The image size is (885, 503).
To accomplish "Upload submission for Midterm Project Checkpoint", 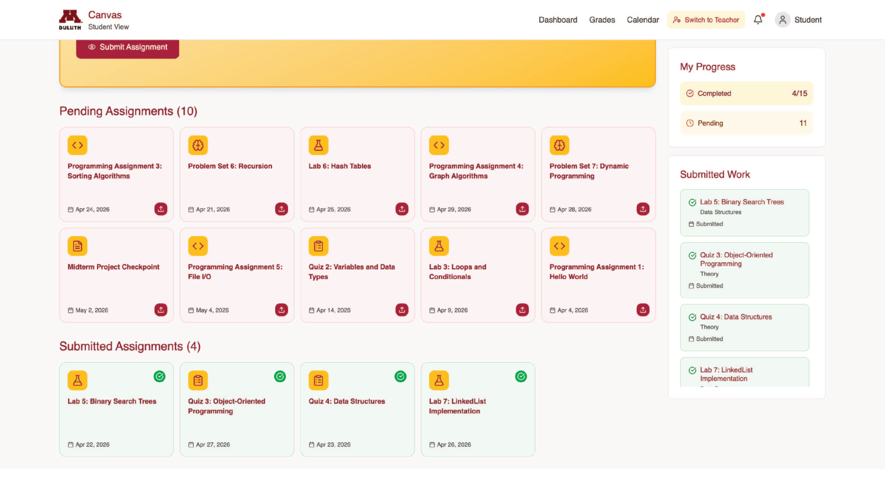I will 161,310.
